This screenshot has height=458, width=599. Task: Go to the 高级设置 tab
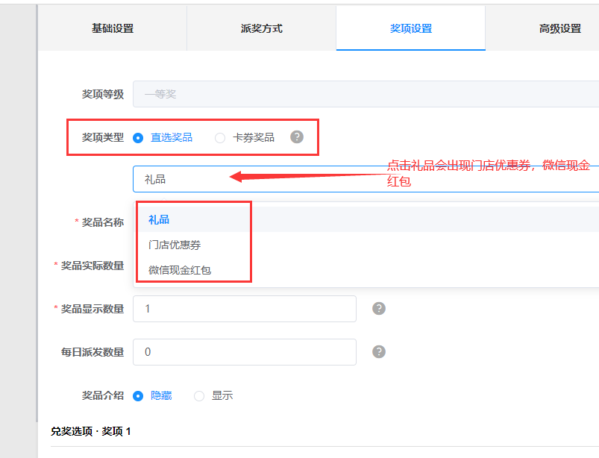(559, 29)
